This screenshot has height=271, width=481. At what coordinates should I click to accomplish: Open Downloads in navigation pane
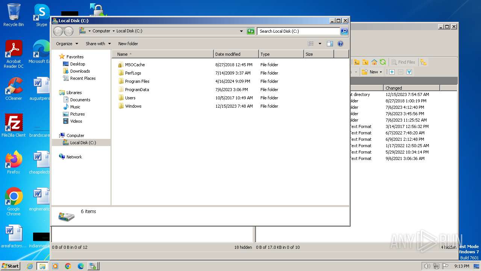[x=80, y=71]
